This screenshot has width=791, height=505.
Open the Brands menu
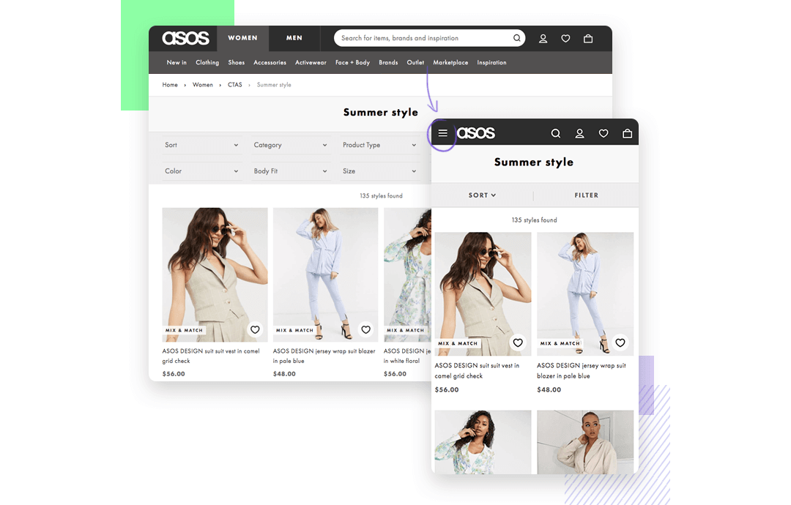tap(388, 62)
